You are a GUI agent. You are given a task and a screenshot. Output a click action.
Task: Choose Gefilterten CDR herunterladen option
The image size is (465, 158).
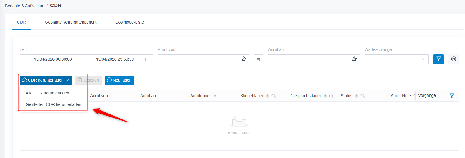tap(53, 104)
